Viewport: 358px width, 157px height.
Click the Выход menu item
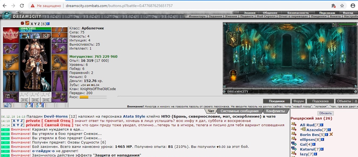pos(348,13)
